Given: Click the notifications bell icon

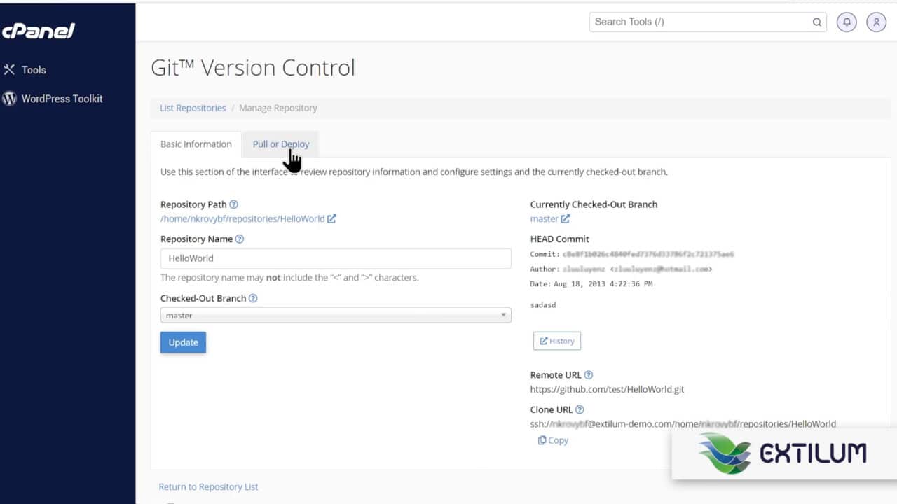Looking at the screenshot, I should tap(847, 22).
